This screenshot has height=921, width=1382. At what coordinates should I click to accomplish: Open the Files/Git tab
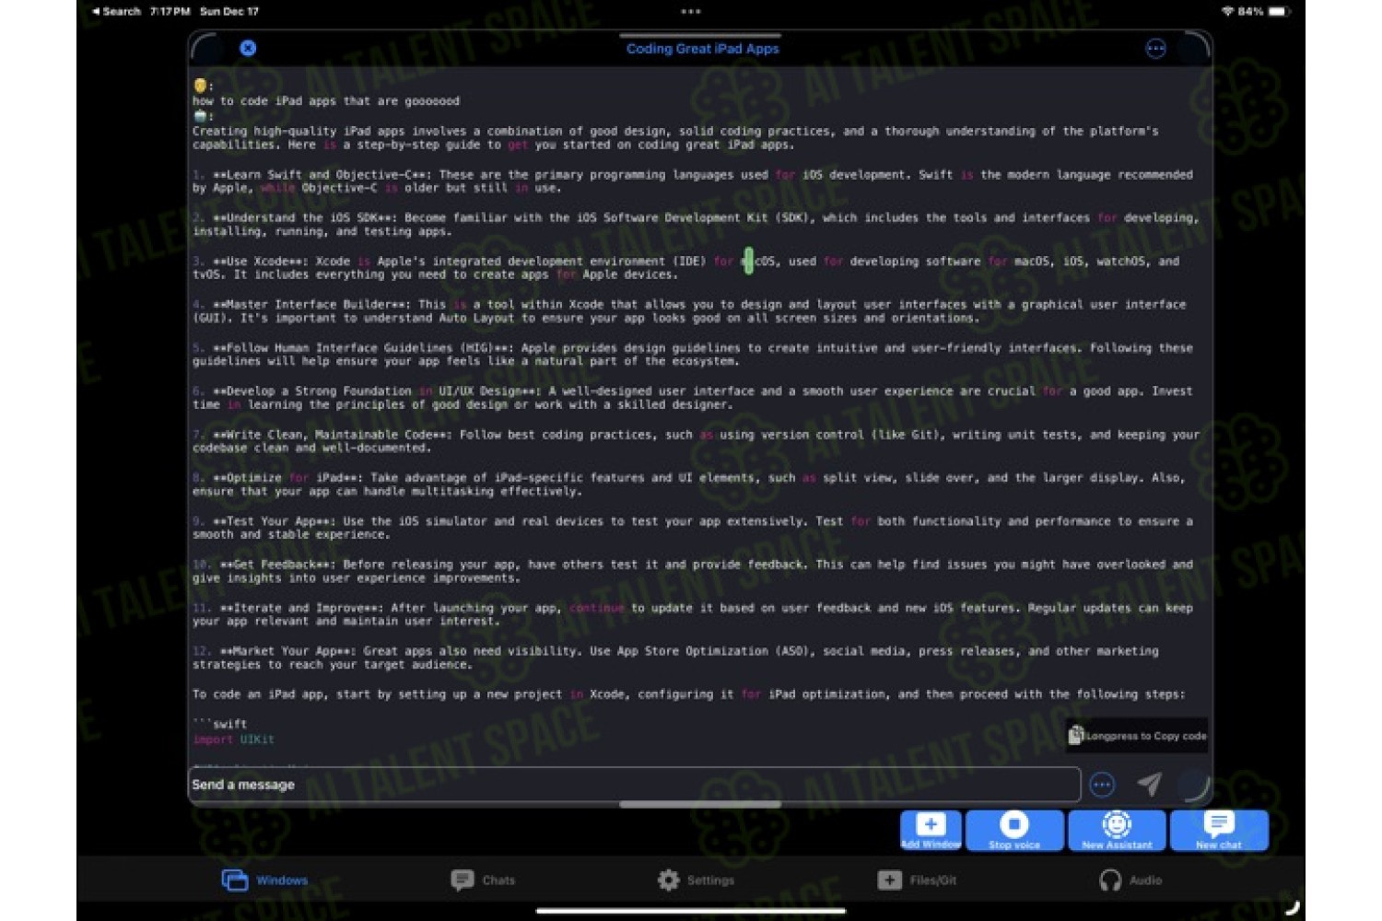(917, 880)
